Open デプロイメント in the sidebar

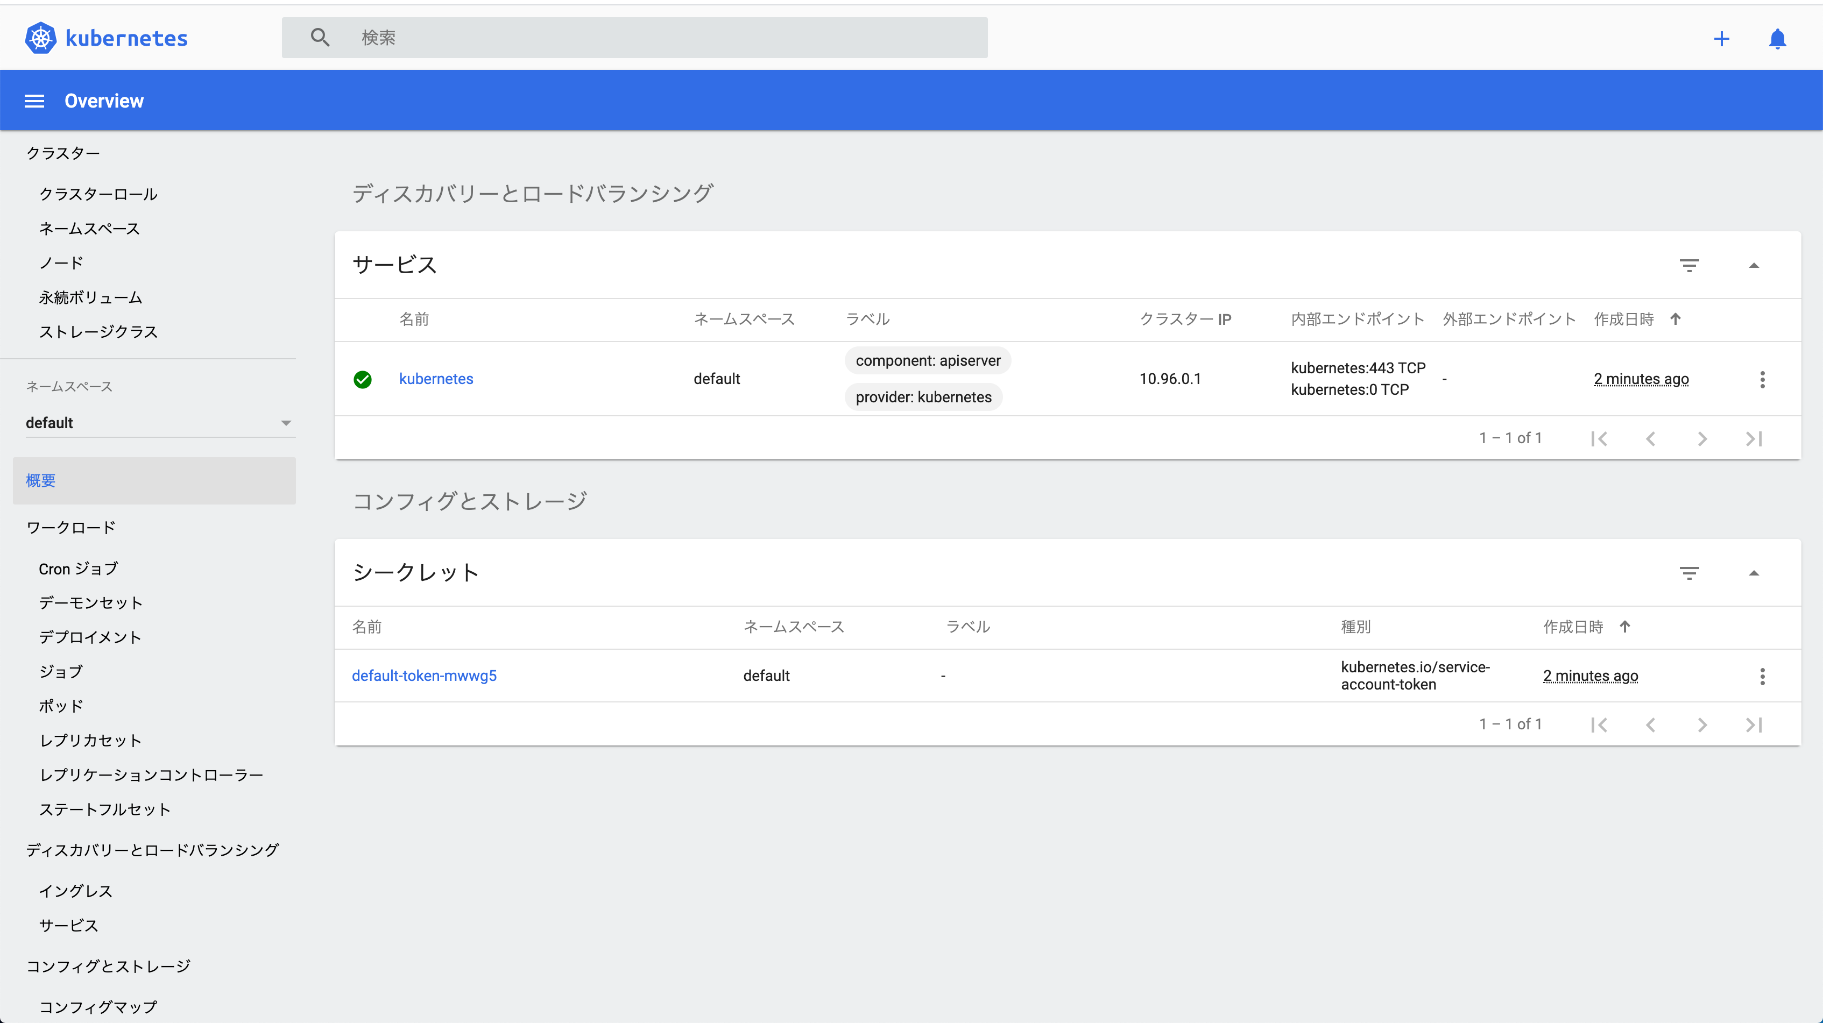pos(90,637)
